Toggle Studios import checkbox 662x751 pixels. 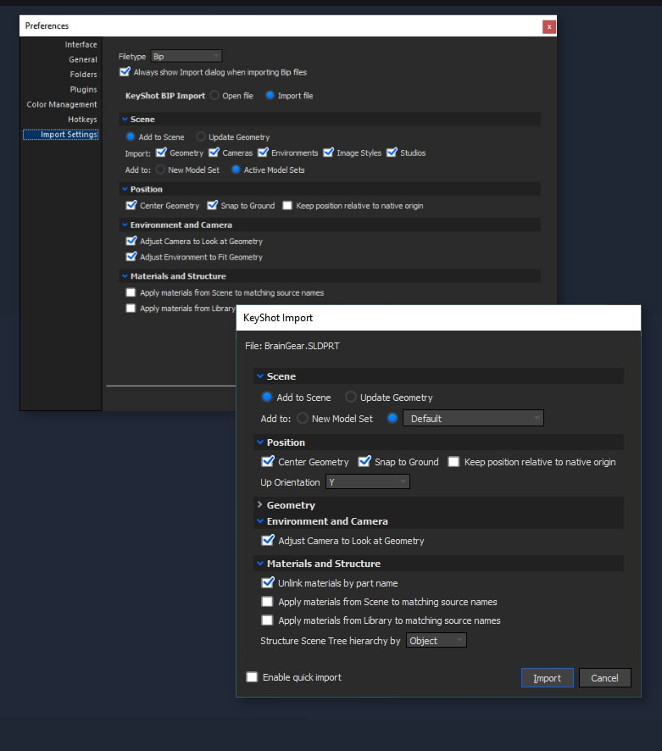[392, 153]
